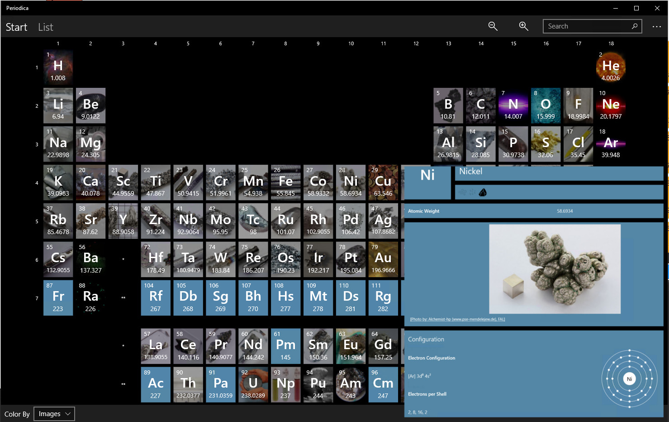Select the Neon element tile
The image size is (669, 422).
(x=611, y=105)
